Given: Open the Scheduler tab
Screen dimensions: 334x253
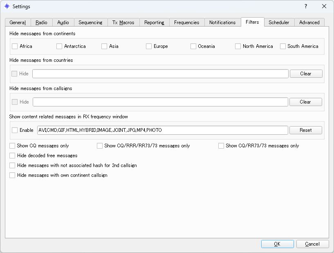Looking at the screenshot, I should click(279, 23).
